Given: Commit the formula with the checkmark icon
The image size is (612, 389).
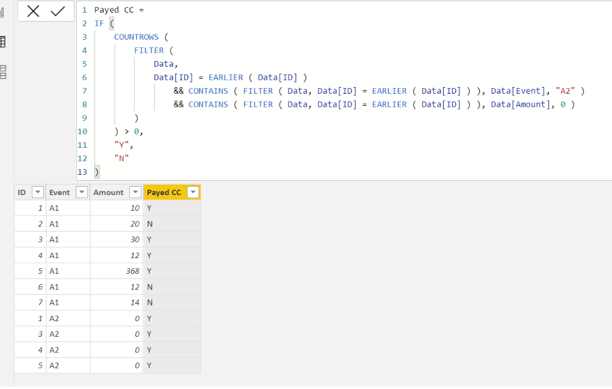Looking at the screenshot, I should [58, 11].
